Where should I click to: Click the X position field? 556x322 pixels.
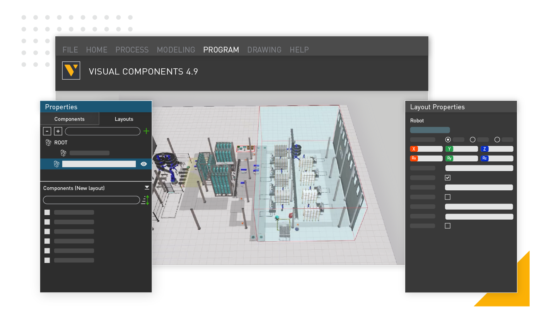coord(426,149)
